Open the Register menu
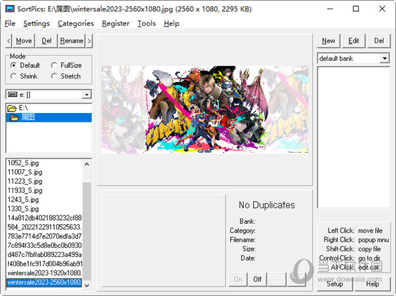Viewport: 396px width, 296px height. [x=115, y=24]
